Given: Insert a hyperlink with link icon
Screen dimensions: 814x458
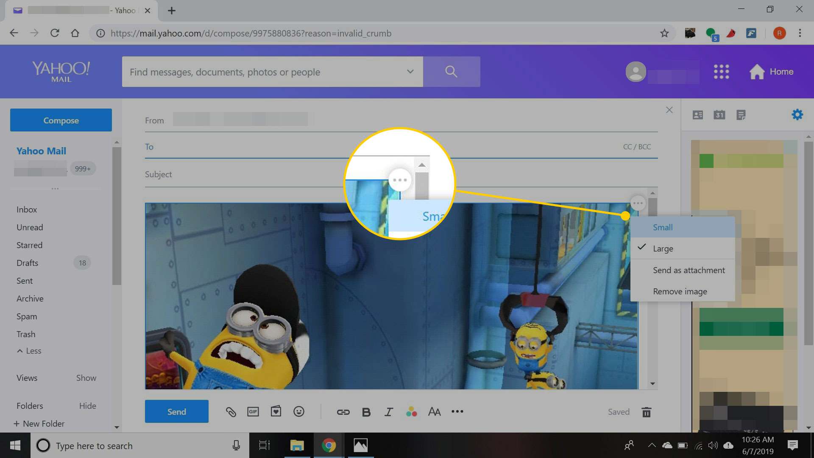Looking at the screenshot, I should tap(343, 412).
